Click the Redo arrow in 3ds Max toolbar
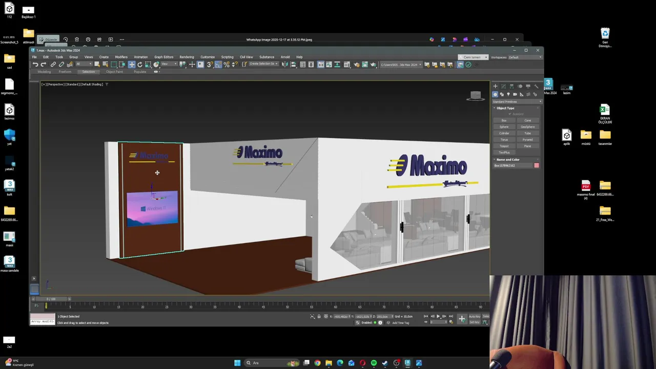The width and height of the screenshot is (656, 369). pos(44,64)
